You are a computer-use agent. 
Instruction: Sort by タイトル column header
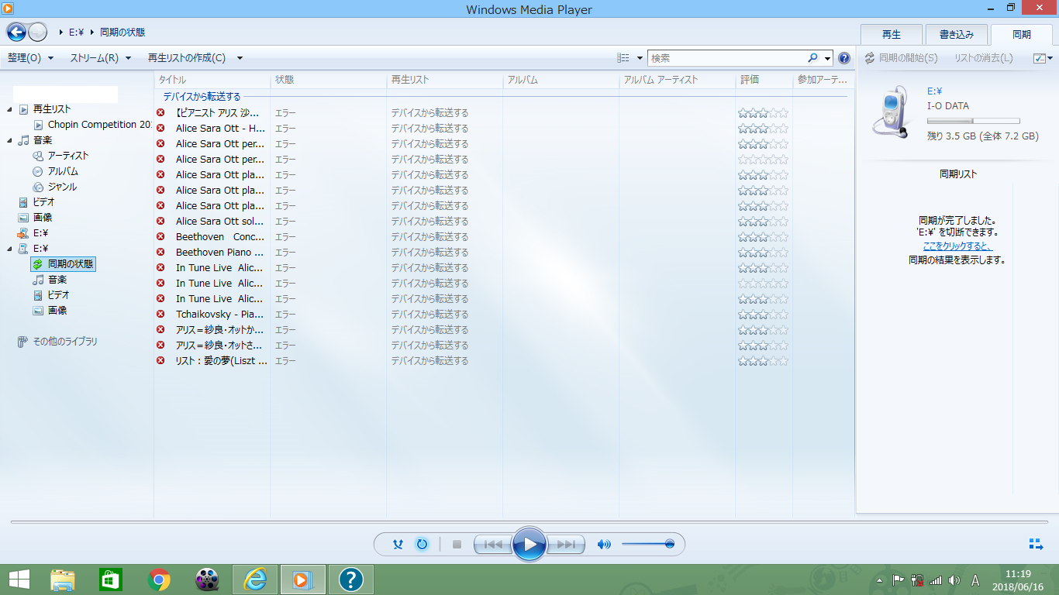click(x=212, y=80)
